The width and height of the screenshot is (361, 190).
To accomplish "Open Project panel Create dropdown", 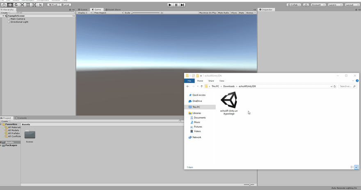I will point(5,121).
